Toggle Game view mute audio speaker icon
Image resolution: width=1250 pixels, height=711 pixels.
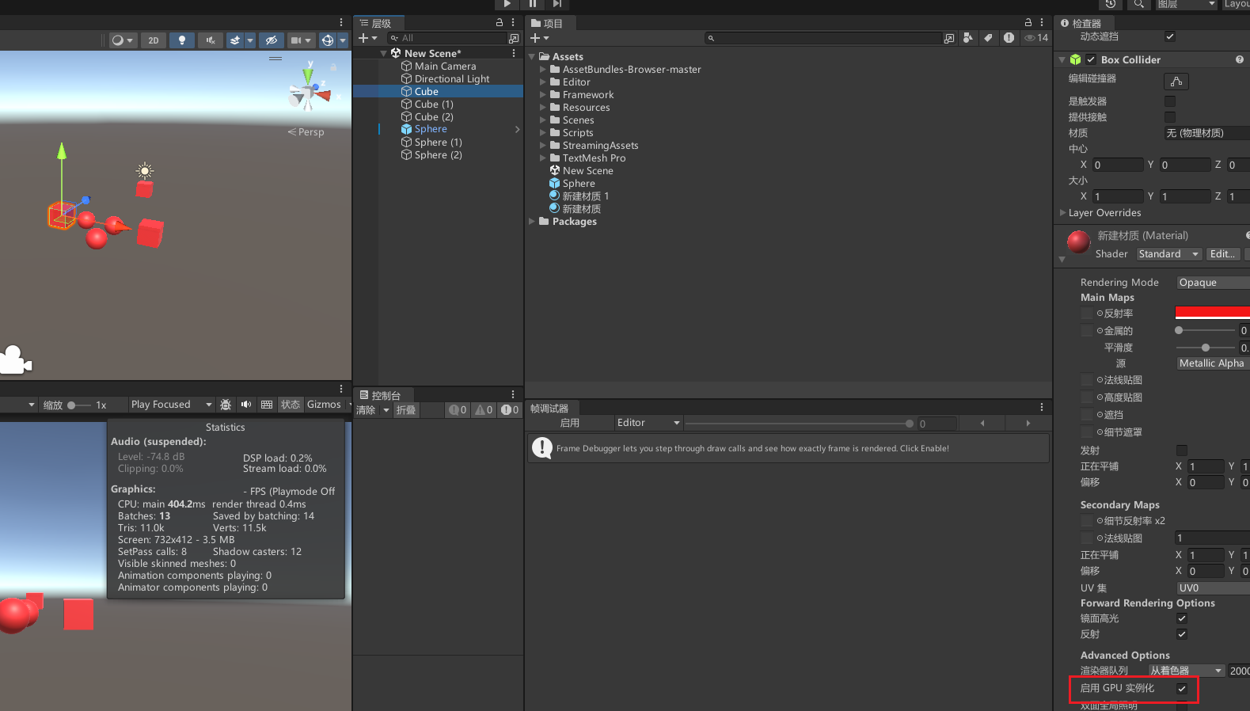coord(246,405)
